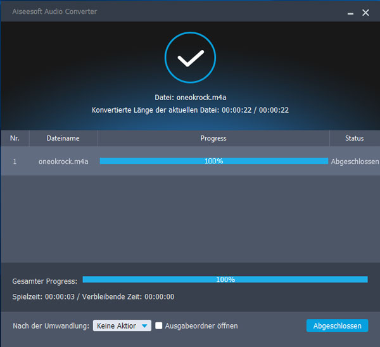The height and width of the screenshot is (347, 380).
Task: Close the Audio Converter window
Action: pos(366,12)
